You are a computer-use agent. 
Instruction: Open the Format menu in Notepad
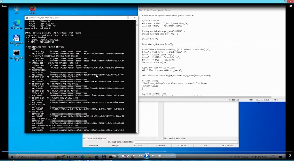[x=154, y=10]
